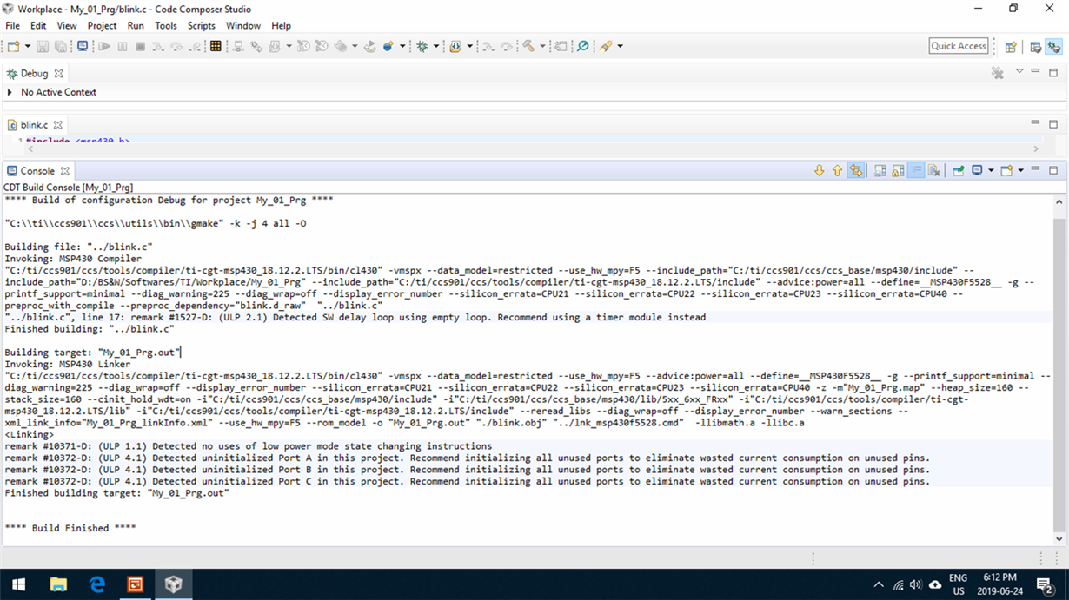The height and width of the screenshot is (600, 1069).
Task: Click the Open Console icon
Action: tap(1006, 171)
